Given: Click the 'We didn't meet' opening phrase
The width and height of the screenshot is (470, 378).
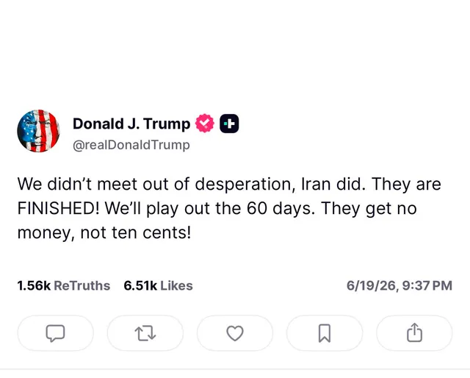Looking at the screenshot, I should (x=79, y=184).
